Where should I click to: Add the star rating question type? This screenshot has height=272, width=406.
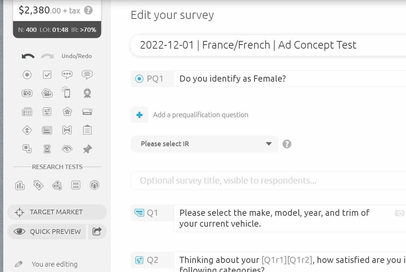(x=67, y=112)
